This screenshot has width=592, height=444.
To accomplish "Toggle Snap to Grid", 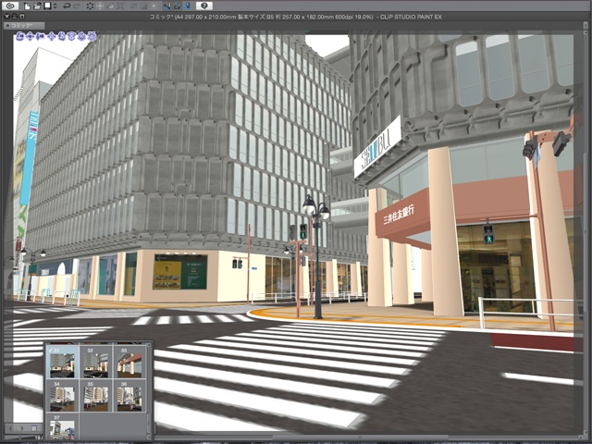I will pyautogui.click(x=188, y=6).
